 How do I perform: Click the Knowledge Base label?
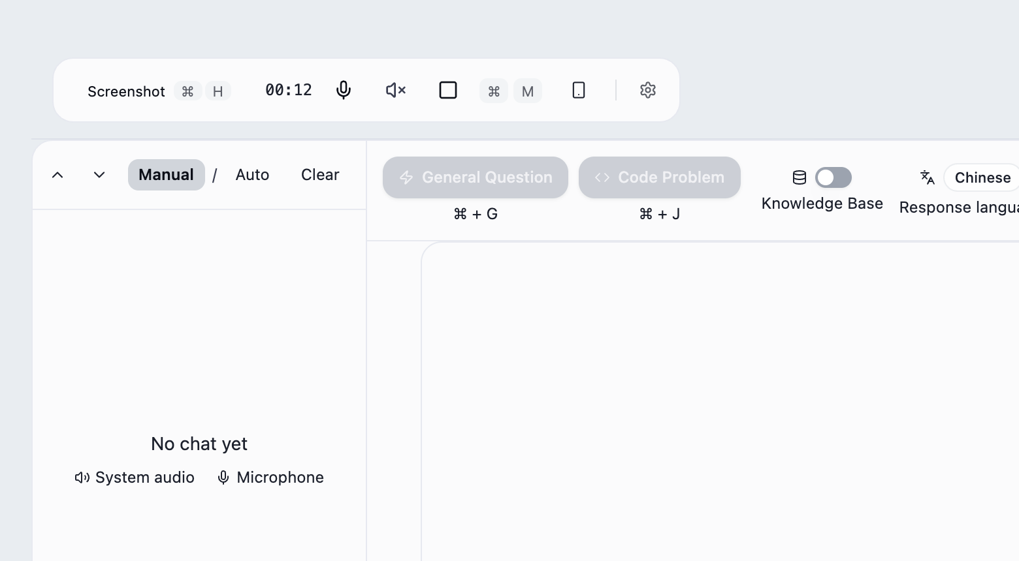pyautogui.click(x=822, y=204)
